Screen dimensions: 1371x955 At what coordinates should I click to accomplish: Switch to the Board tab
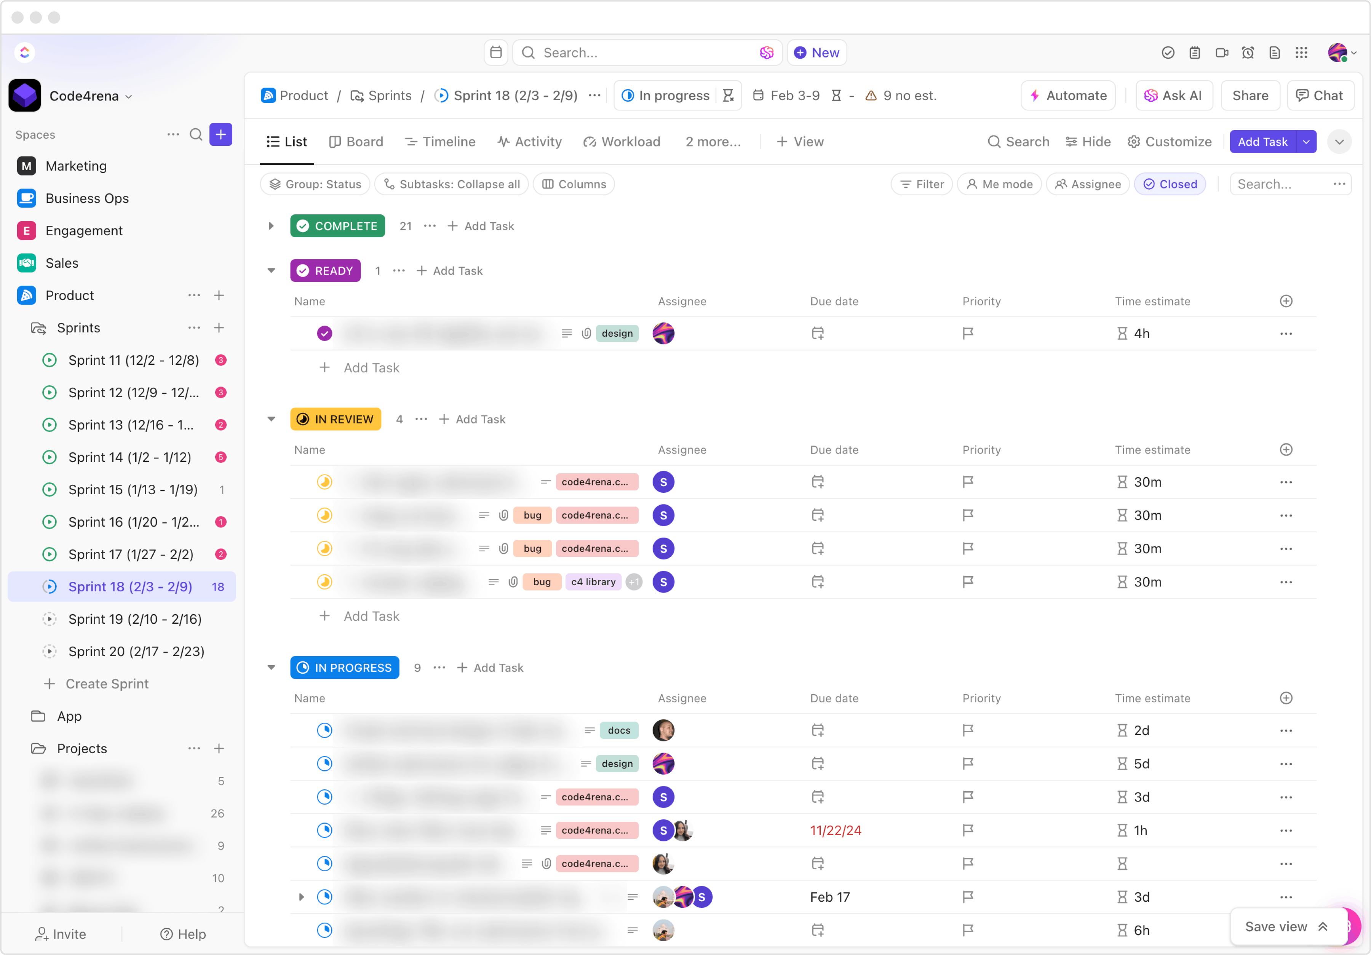pos(356,141)
